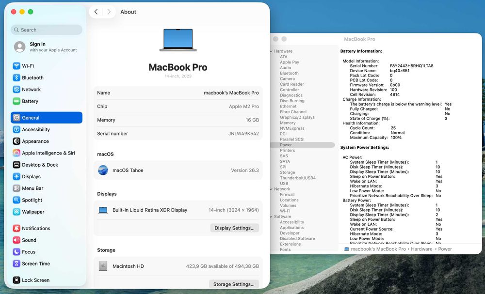
Task: Click the Chip value Apple M2 Pro
Action: [244, 106]
